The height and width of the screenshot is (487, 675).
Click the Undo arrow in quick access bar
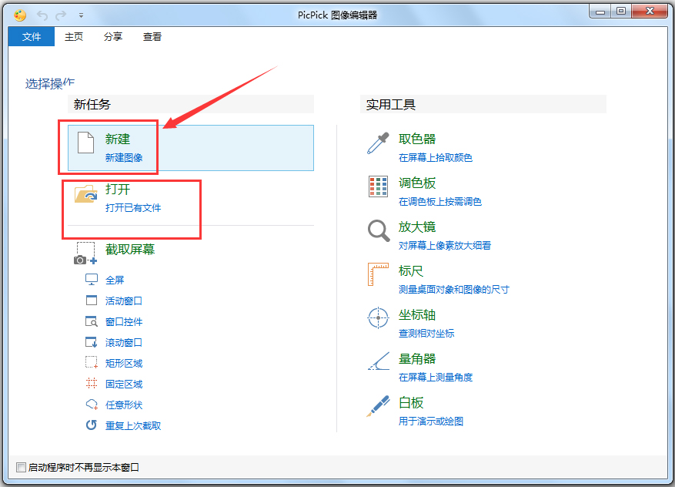tap(42, 15)
